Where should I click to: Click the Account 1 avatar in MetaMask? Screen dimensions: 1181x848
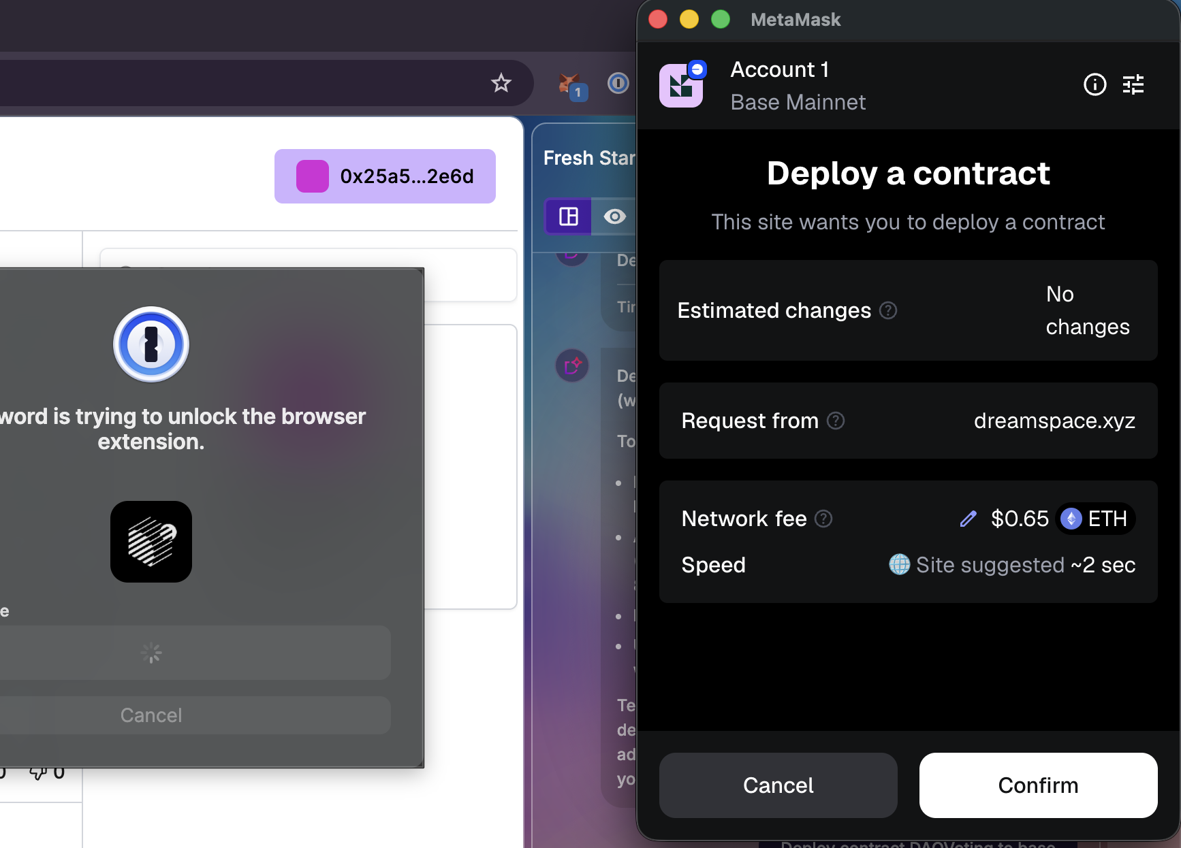click(x=682, y=85)
